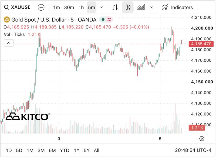Click the XAUUSD symbol search field
Screen dimensions: 216x157
tap(21, 7)
